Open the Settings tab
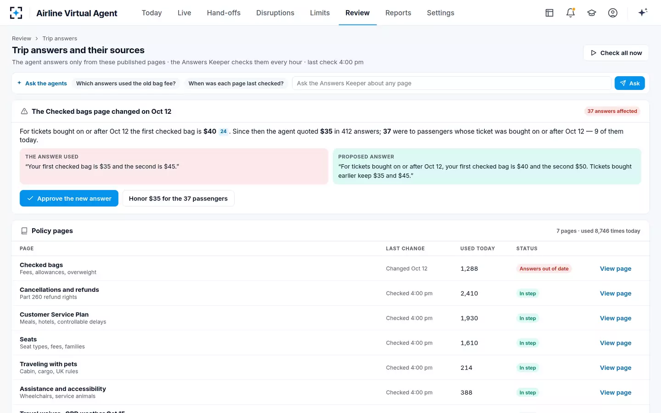The width and height of the screenshot is (661, 413). [x=441, y=13]
